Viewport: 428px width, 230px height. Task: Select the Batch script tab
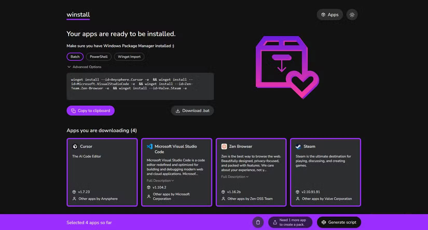click(x=75, y=57)
